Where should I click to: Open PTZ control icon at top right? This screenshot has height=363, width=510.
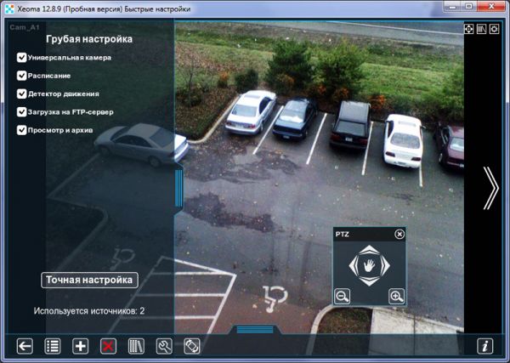click(x=468, y=29)
